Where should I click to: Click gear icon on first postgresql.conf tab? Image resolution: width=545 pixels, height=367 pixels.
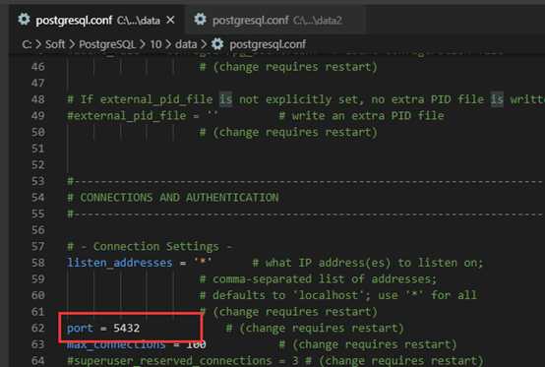pyautogui.click(x=24, y=19)
